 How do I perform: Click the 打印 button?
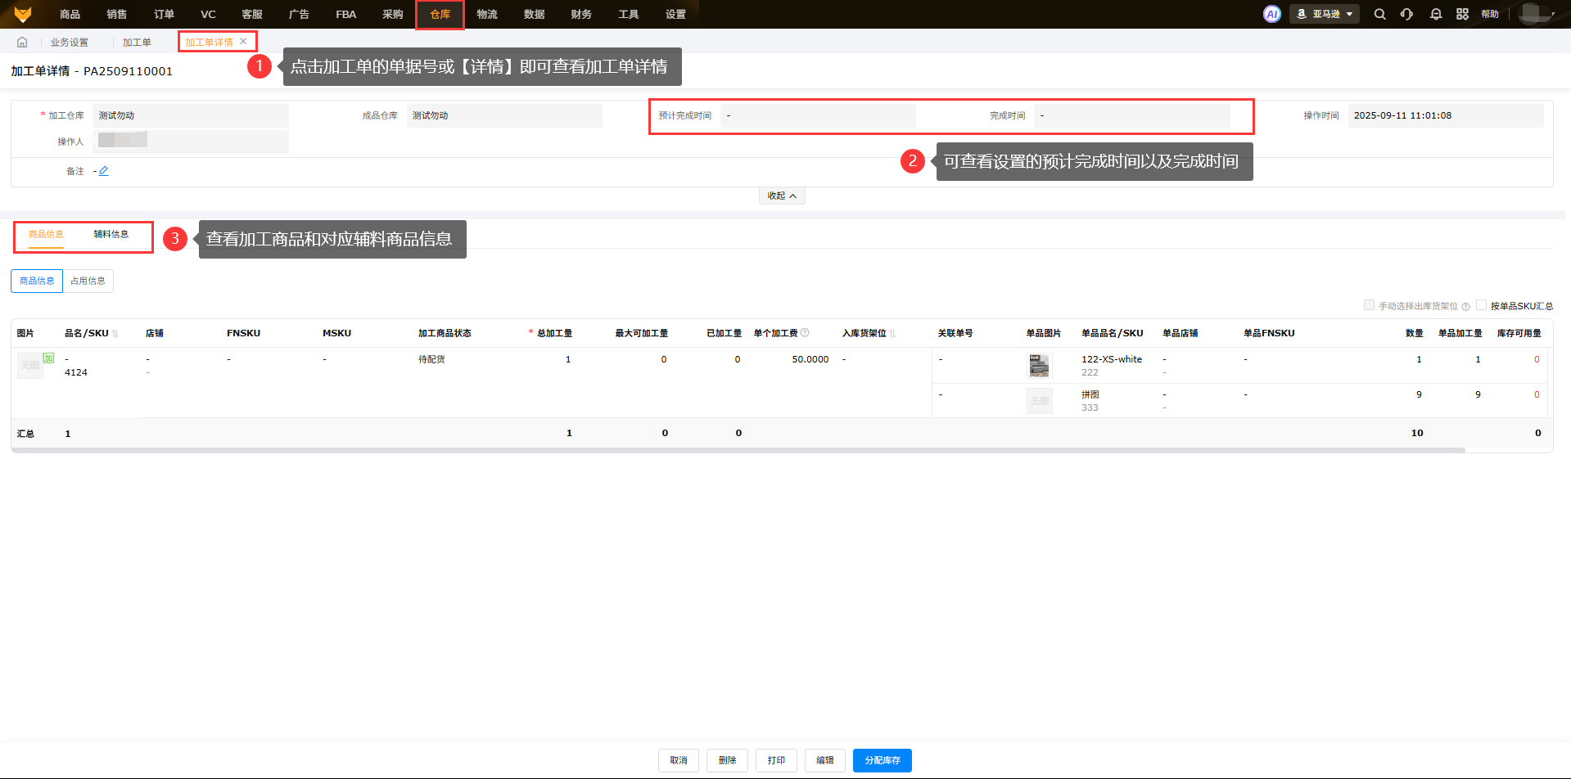[x=776, y=760]
